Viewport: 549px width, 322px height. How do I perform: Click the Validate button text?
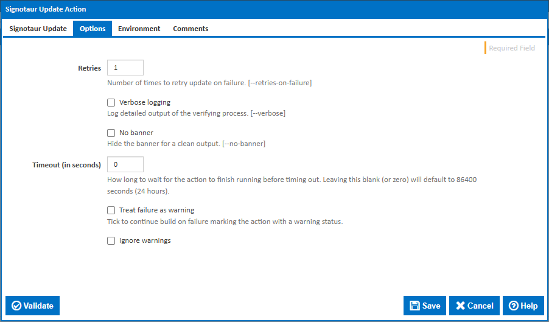[x=38, y=306]
